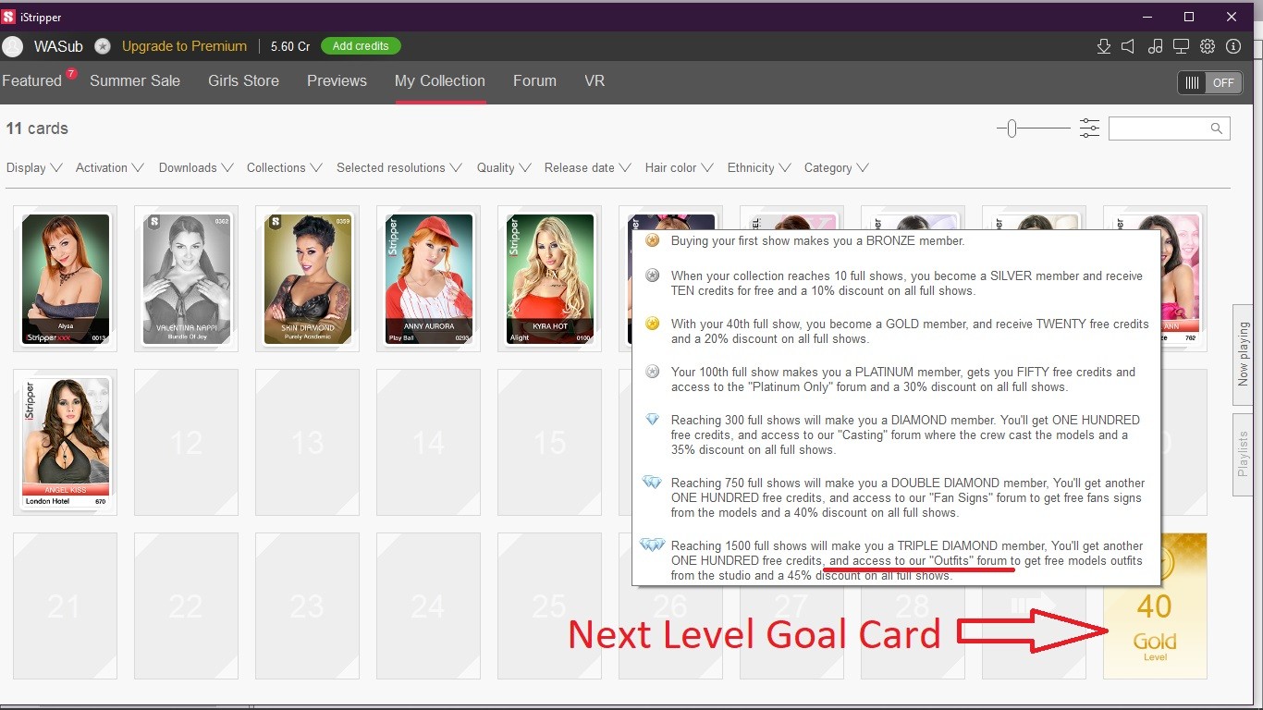The width and height of the screenshot is (1263, 710).
Task: Open the filter sliders icon beside search
Action: [x=1090, y=129]
